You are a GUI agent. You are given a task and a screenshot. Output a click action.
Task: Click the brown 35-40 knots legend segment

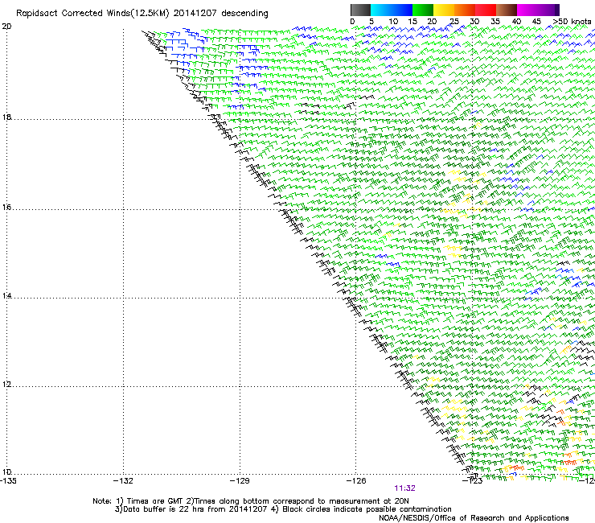click(507, 10)
